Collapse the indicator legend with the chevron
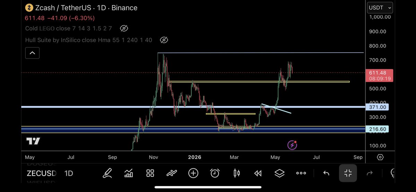 point(32,53)
